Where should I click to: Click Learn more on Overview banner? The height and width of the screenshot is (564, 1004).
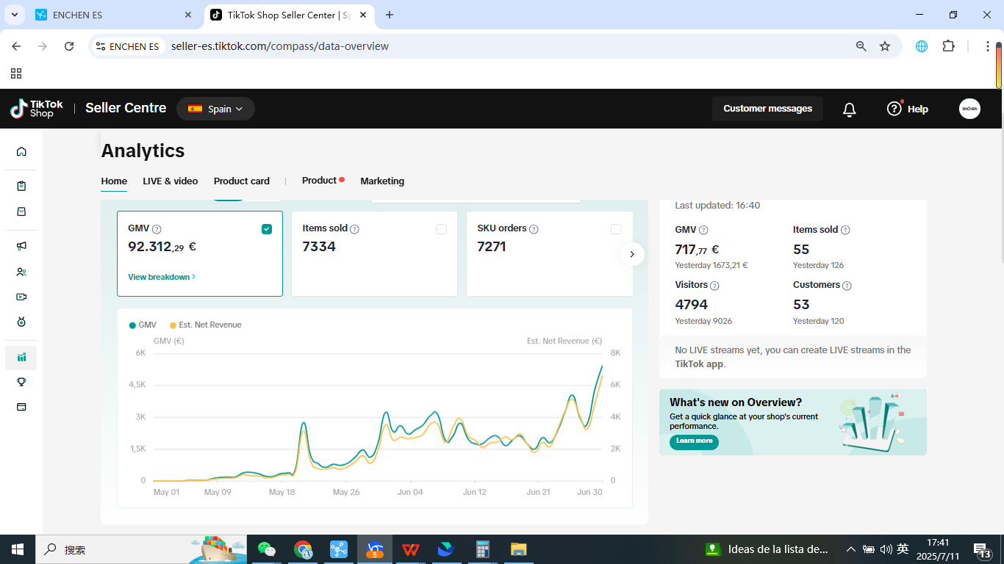(x=694, y=441)
